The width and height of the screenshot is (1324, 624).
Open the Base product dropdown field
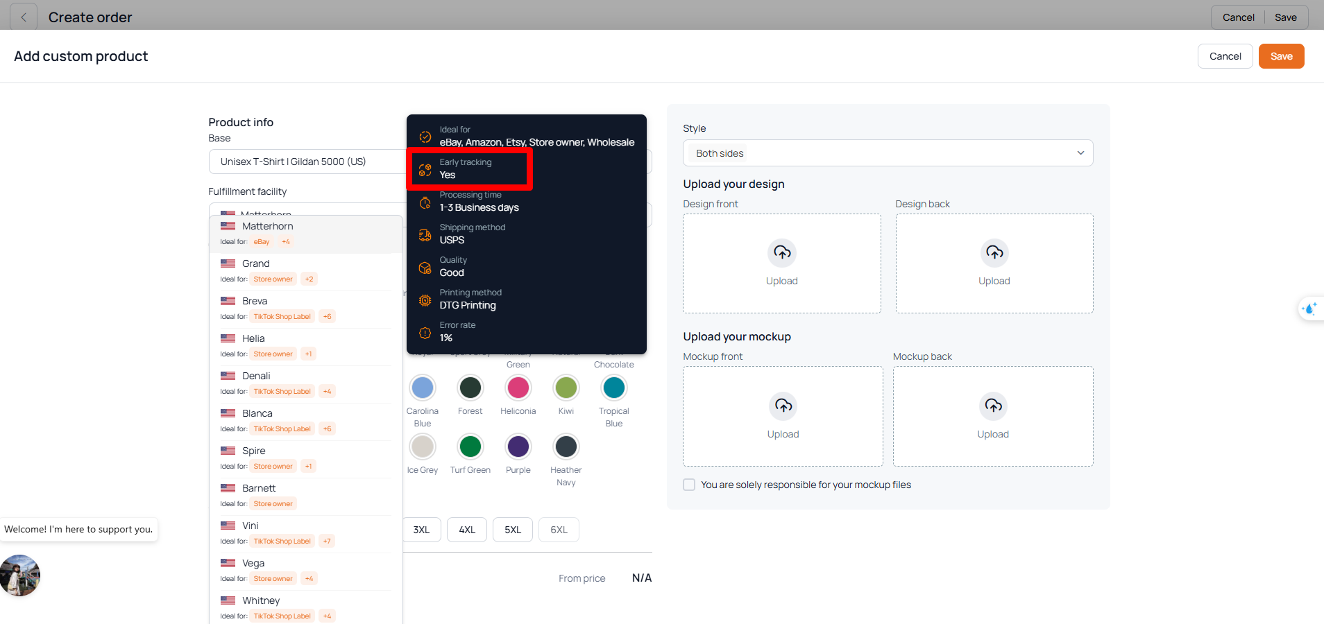[307, 162]
